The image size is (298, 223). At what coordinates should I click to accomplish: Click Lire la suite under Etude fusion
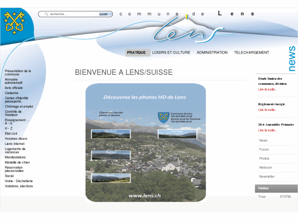click(x=268, y=89)
